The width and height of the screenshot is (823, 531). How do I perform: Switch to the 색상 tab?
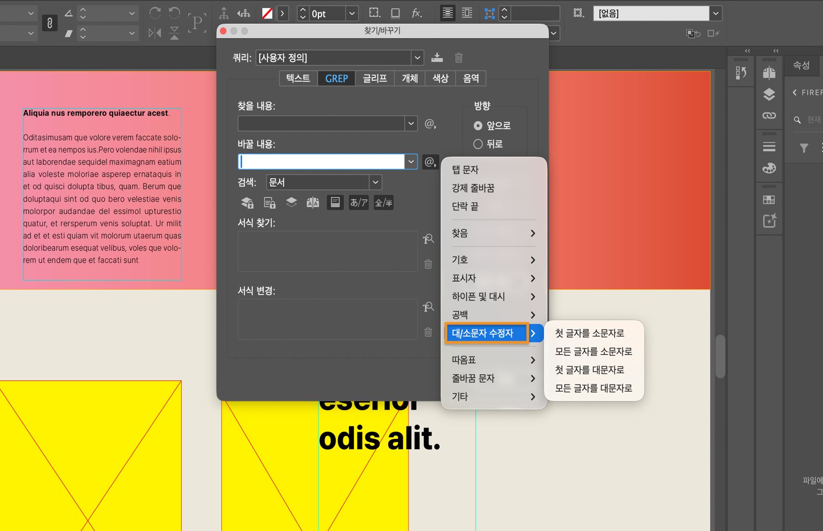[x=440, y=78]
